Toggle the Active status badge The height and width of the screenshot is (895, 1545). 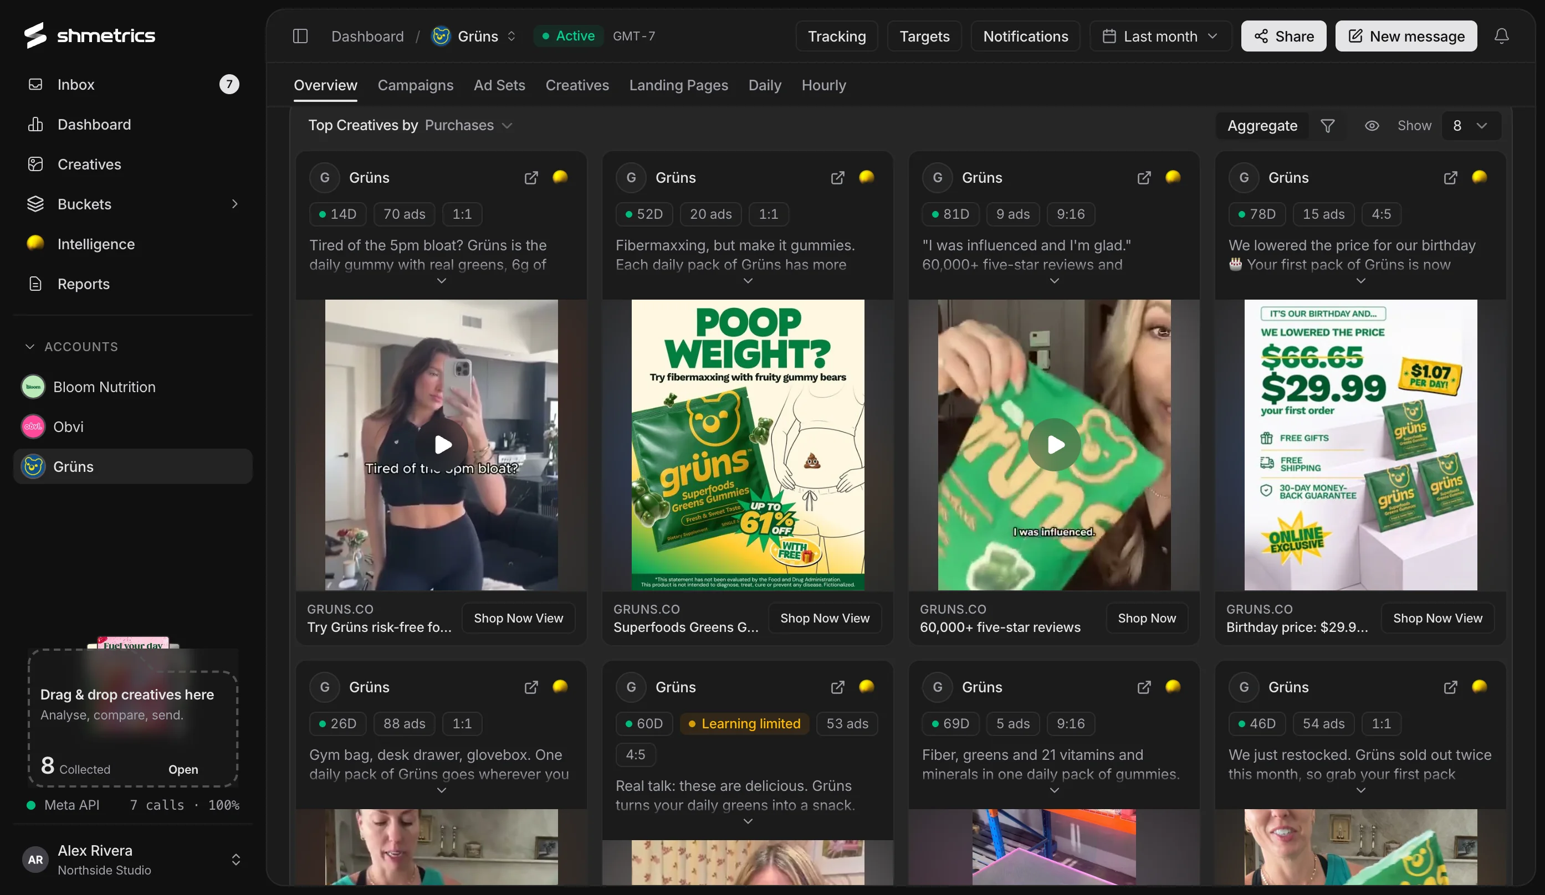click(x=569, y=36)
